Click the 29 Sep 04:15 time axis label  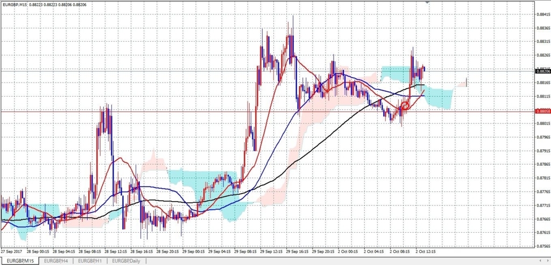pos(220,252)
